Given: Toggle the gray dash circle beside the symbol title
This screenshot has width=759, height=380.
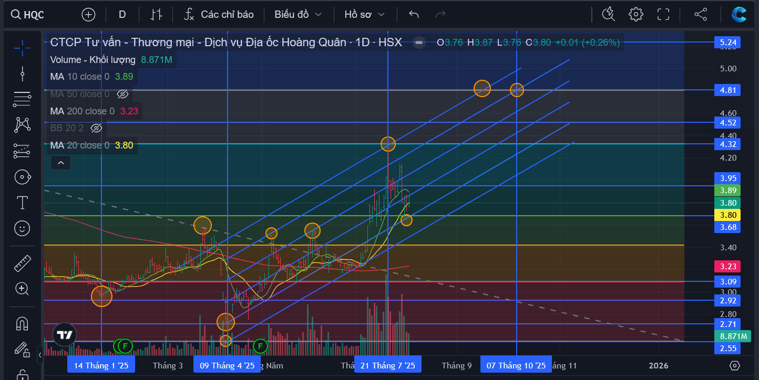Looking at the screenshot, I should [419, 43].
